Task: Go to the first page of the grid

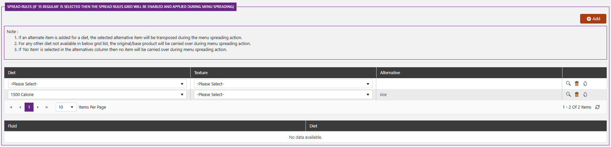Action: click(11, 107)
